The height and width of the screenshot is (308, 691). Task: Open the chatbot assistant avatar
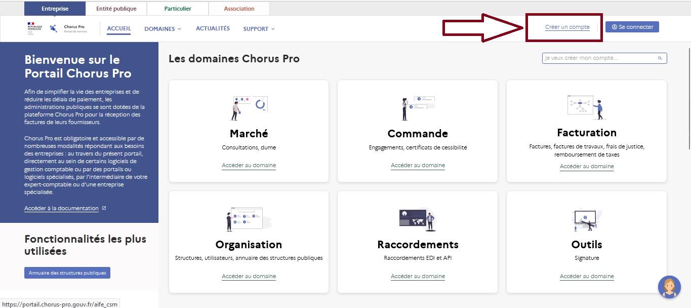click(x=669, y=287)
